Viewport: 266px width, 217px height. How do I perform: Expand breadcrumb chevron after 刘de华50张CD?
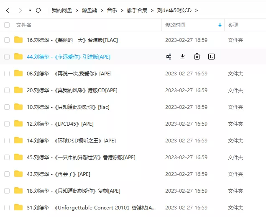(197, 10)
